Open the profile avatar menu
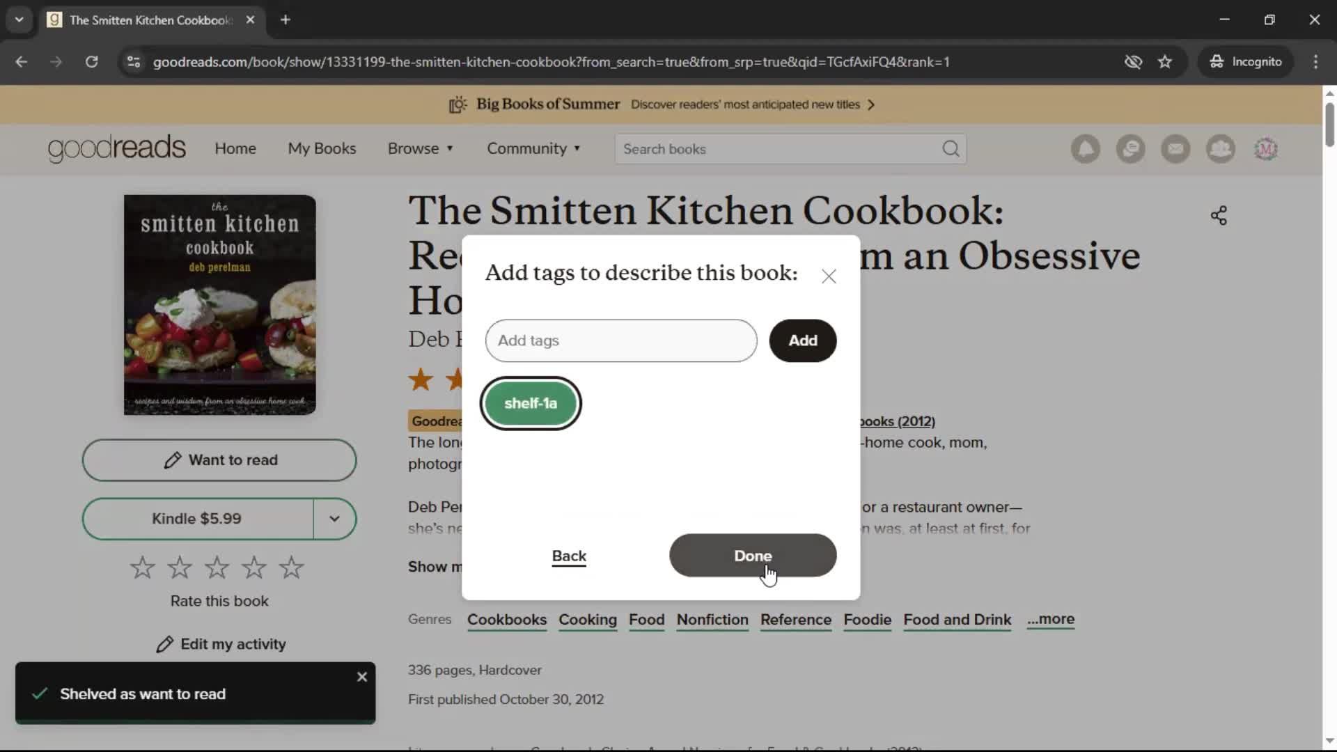This screenshot has width=1337, height=752. [1266, 149]
